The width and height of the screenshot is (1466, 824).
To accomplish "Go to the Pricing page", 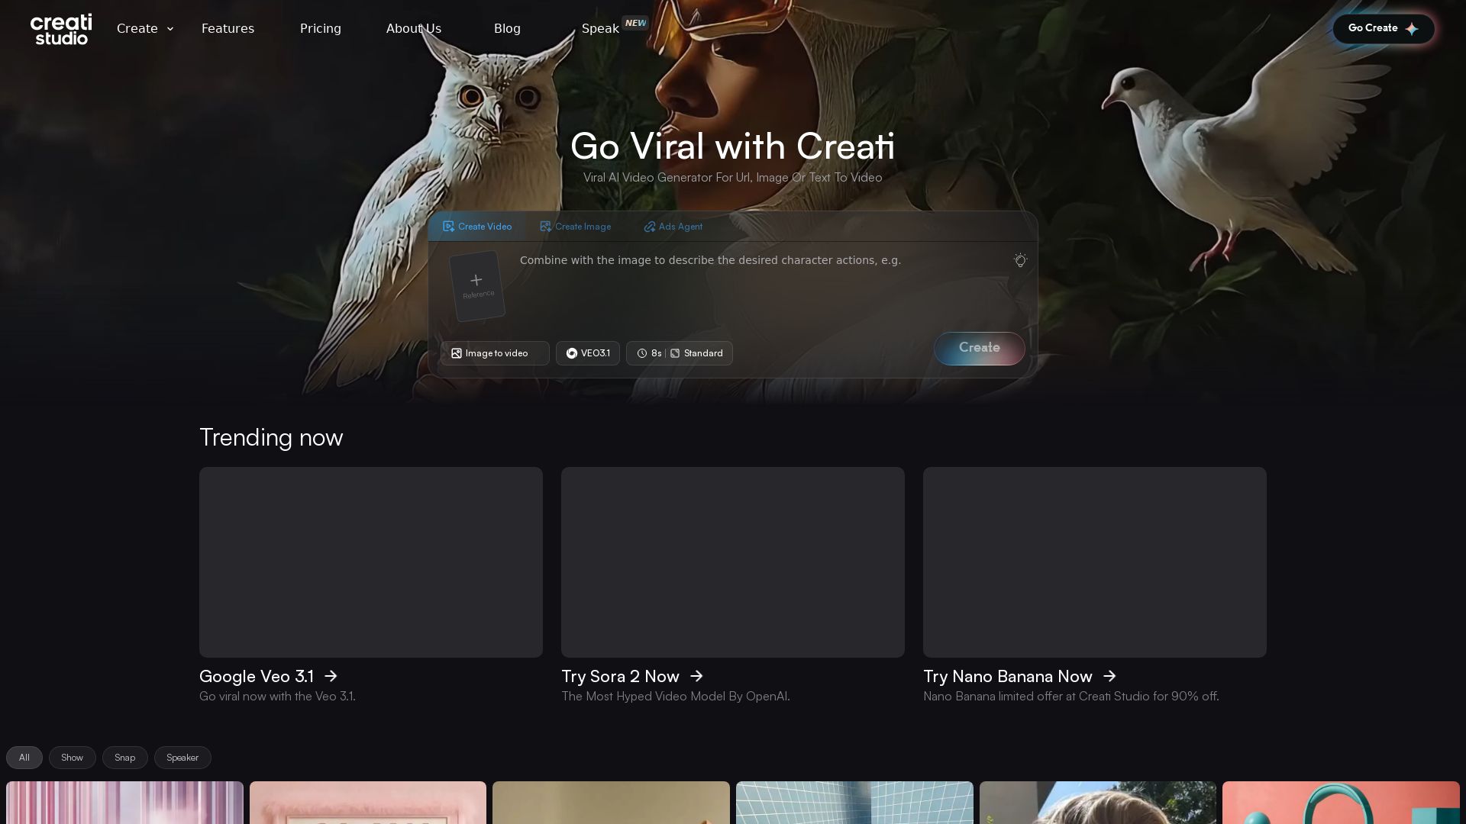I will point(321,28).
